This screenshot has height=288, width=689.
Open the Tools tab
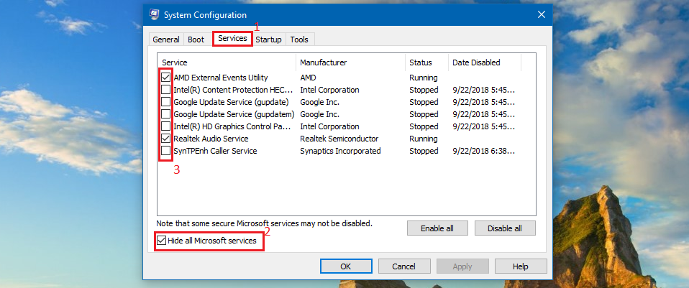tap(299, 40)
